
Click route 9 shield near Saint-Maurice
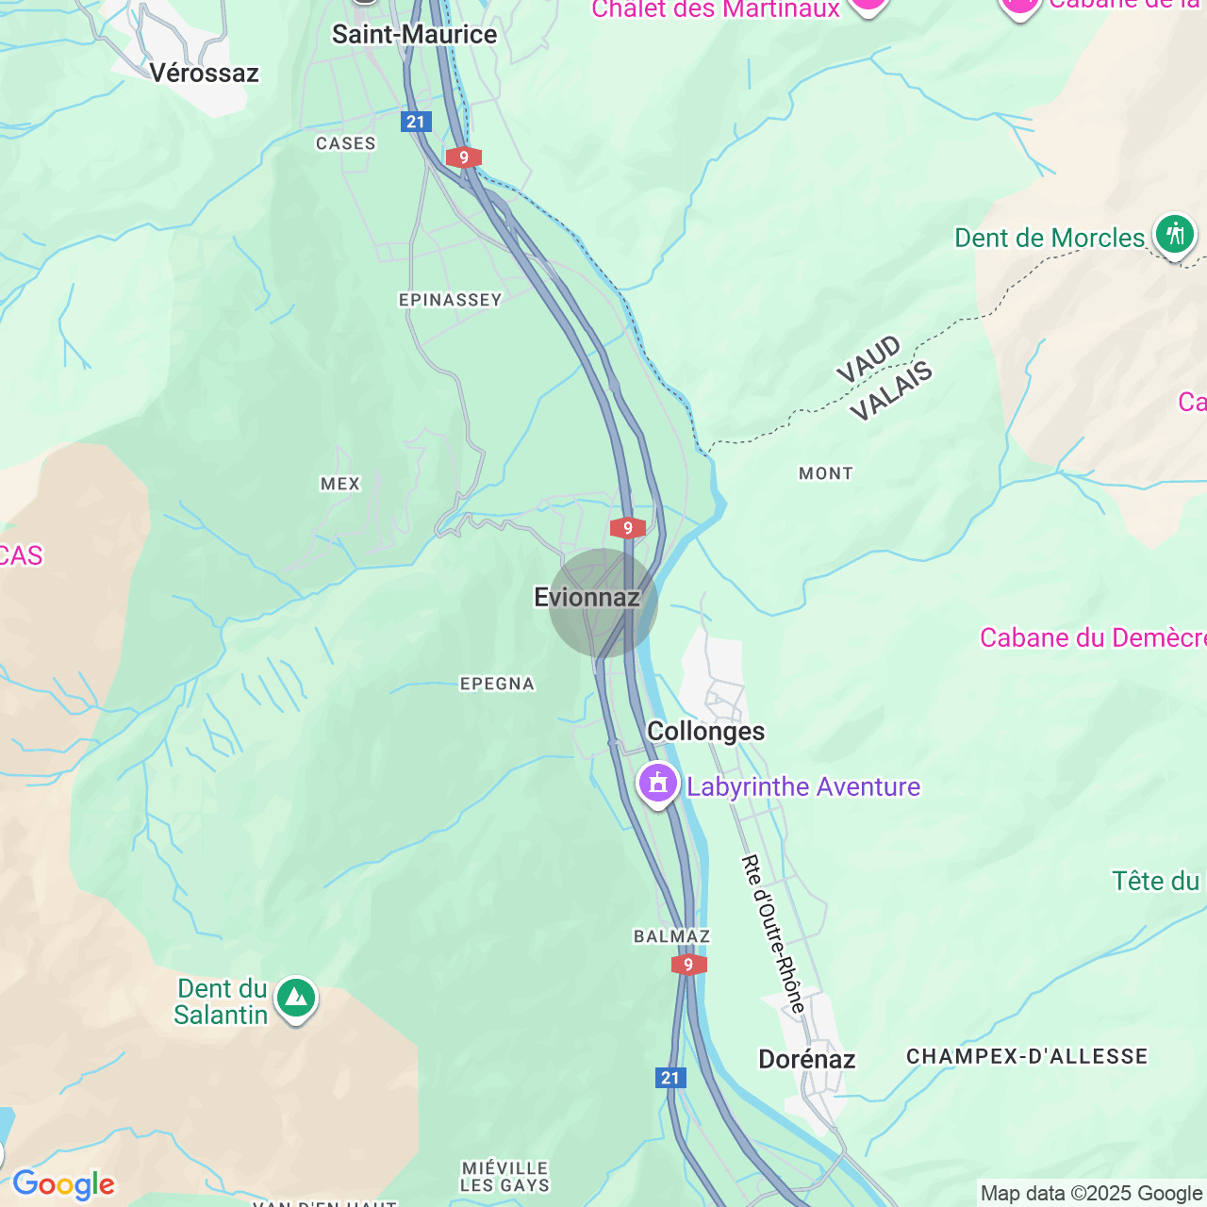click(464, 157)
